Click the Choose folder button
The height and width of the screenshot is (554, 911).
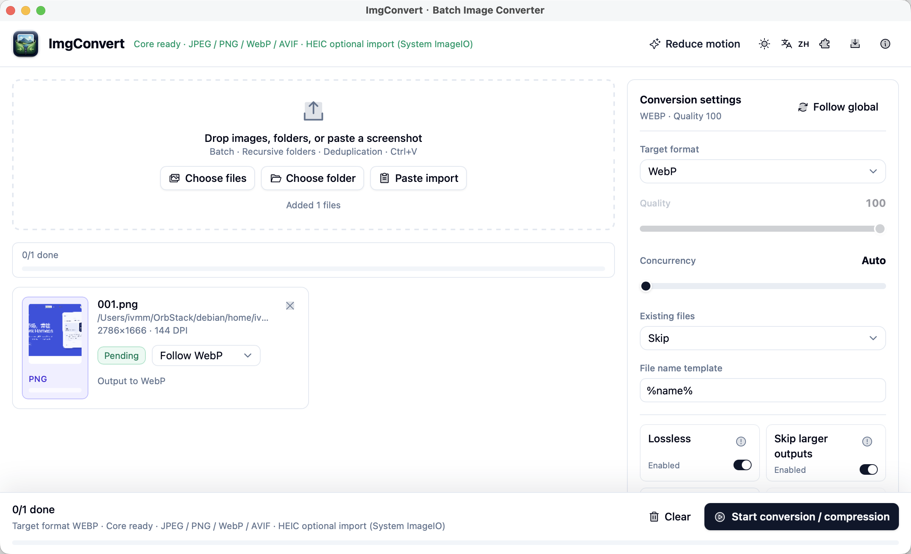click(x=313, y=178)
